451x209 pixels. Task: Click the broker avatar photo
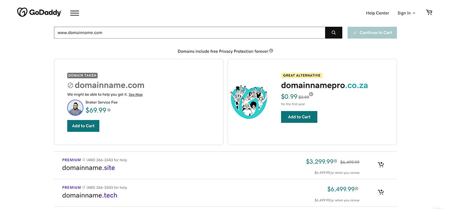tap(75, 108)
